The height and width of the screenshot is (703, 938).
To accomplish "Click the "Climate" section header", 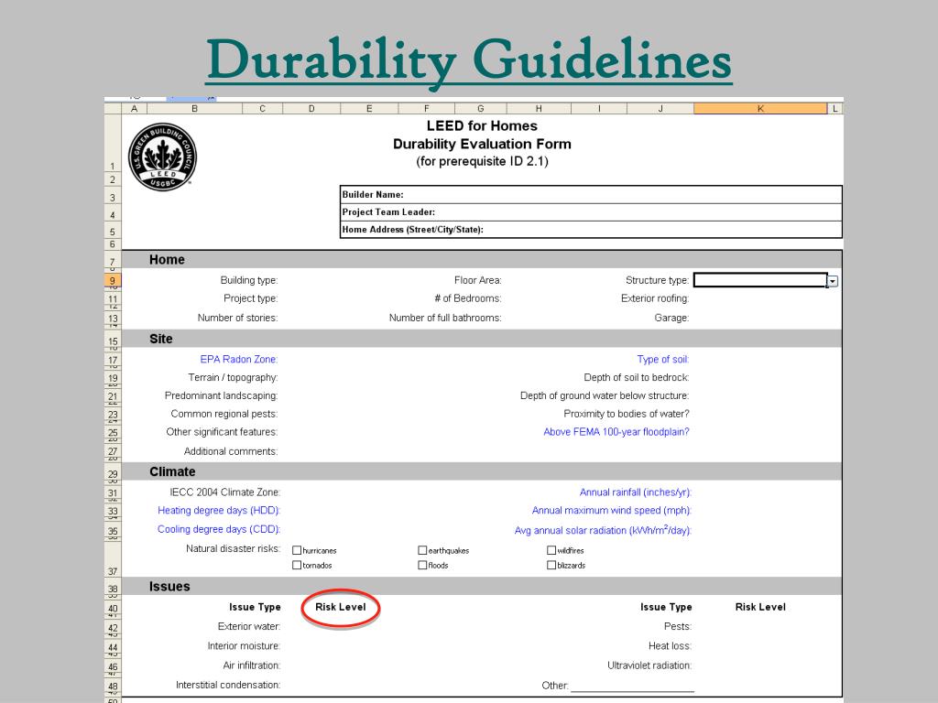I will pos(172,471).
